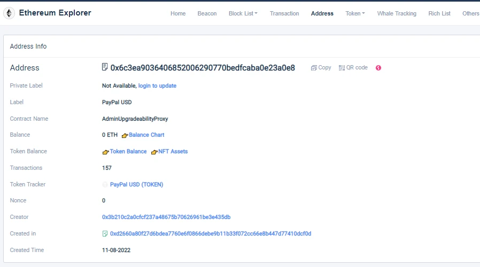Click the 0 ETH balance value
Screen dimensions: 480x267
110,135
